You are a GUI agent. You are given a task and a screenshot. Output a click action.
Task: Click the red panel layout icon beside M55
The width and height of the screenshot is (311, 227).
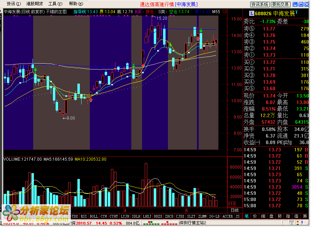225,11
